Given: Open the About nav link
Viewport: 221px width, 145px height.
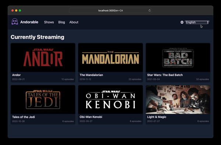Looking at the screenshot, I should click(74, 22).
